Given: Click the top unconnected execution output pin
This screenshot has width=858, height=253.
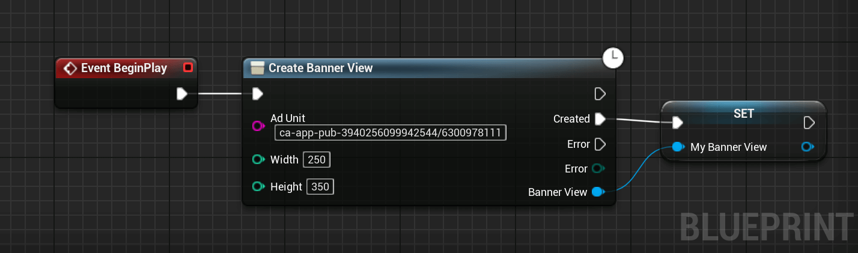Looking at the screenshot, I should pyautogui.click(x=600, y=94).
